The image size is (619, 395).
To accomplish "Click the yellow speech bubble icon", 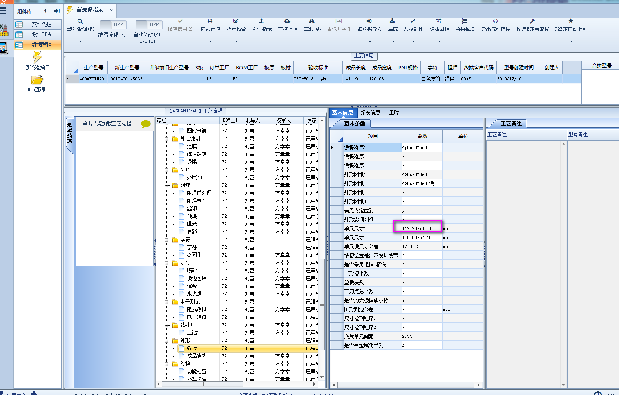I will [x=145, y=124].
